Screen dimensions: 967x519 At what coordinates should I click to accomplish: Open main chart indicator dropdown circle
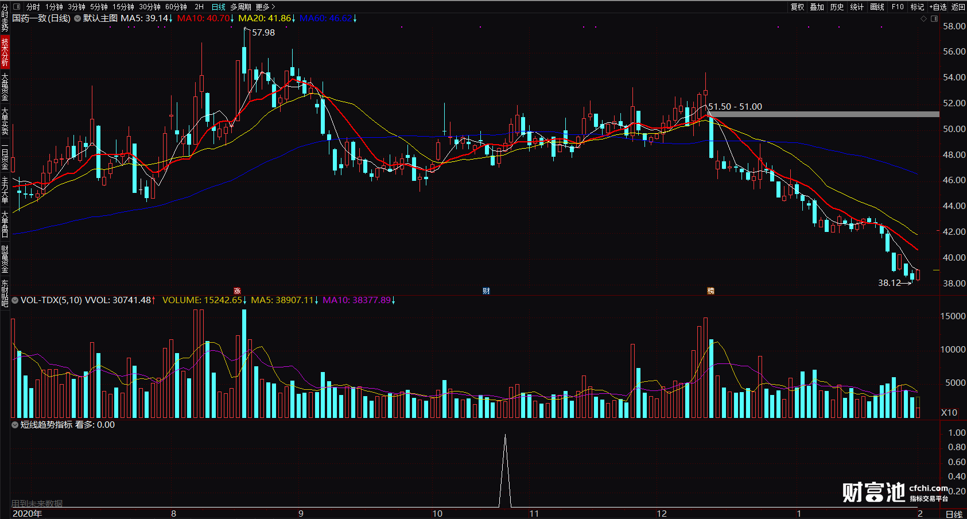(77, 18)
